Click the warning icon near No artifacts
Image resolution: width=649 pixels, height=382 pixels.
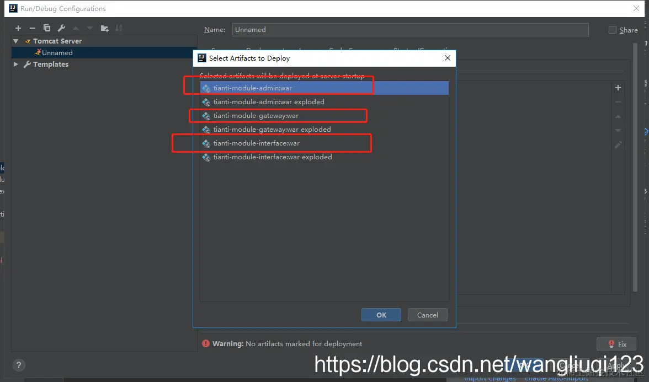click(x=206, y=343)
